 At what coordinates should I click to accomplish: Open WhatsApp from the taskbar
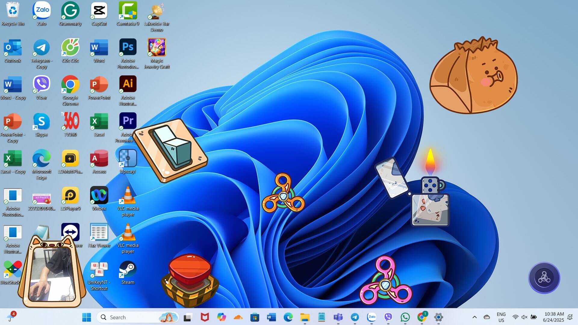[405, 317]
